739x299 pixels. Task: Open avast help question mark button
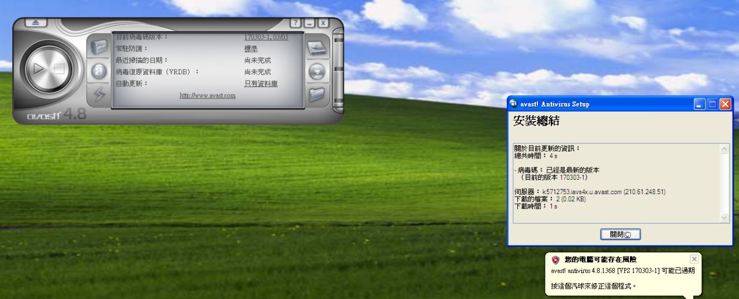point(296,23)
